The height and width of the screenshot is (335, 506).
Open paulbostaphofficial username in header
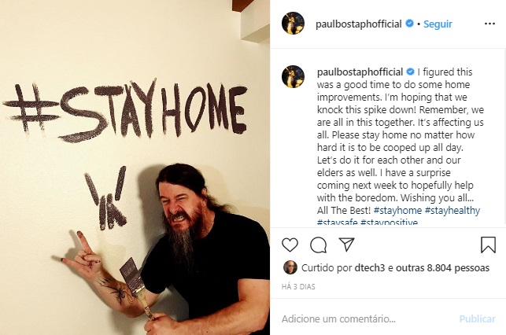(359, 24)
